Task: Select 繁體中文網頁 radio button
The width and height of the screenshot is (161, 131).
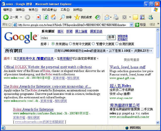Action: click(x=93, y=44)
